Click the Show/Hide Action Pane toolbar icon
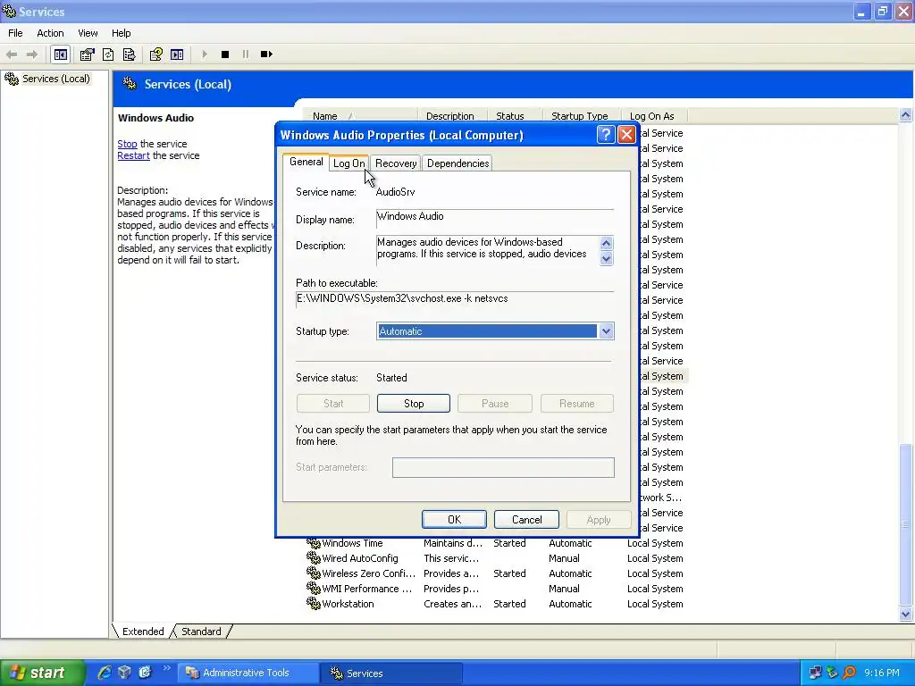The width and height of the screenshot is (915, 686). pos(177,54)
